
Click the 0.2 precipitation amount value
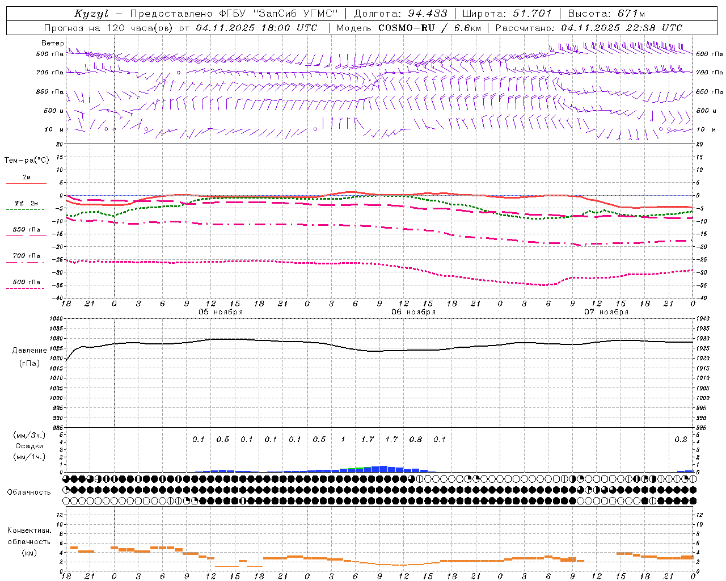(681, 439)
